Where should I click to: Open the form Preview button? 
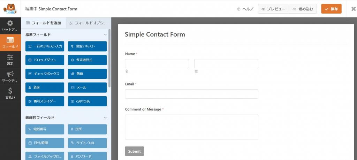tap(273, 9)
